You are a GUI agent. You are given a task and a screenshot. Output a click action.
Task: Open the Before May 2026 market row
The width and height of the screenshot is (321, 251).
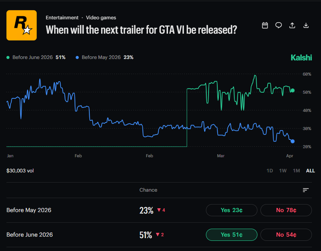[x=29, y=210]
